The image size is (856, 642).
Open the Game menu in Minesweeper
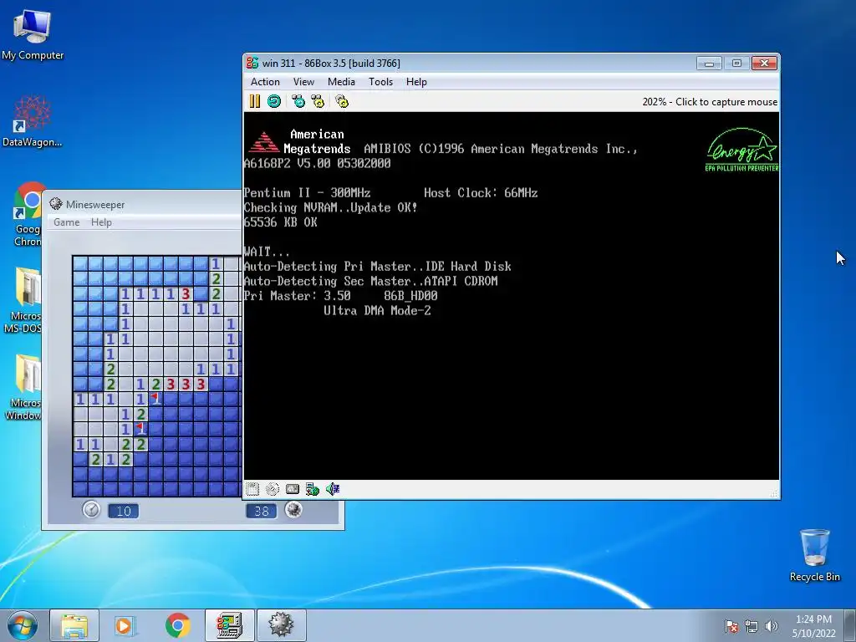tap(67, 222)
